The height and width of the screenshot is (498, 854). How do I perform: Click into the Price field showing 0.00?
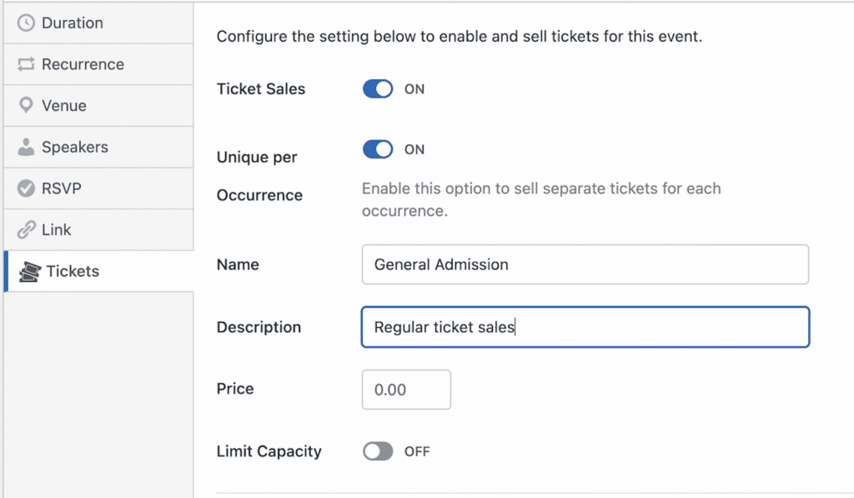pyautogui.click(x=406, y=390)
